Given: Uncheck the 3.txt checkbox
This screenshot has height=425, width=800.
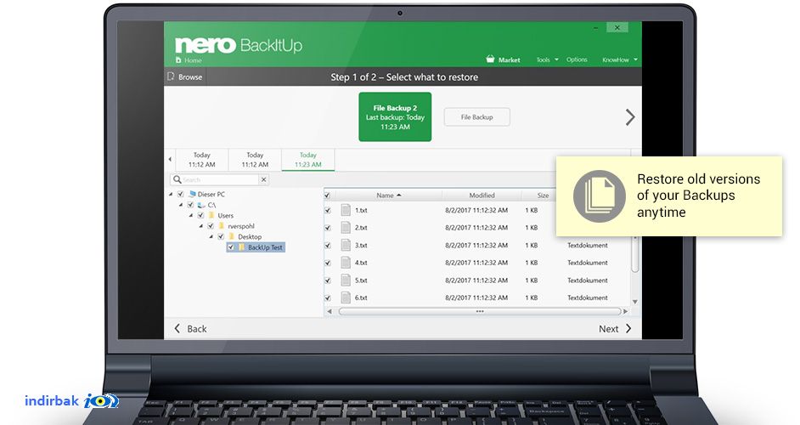Looking at the screenshot, I should [x=328, y=245].
